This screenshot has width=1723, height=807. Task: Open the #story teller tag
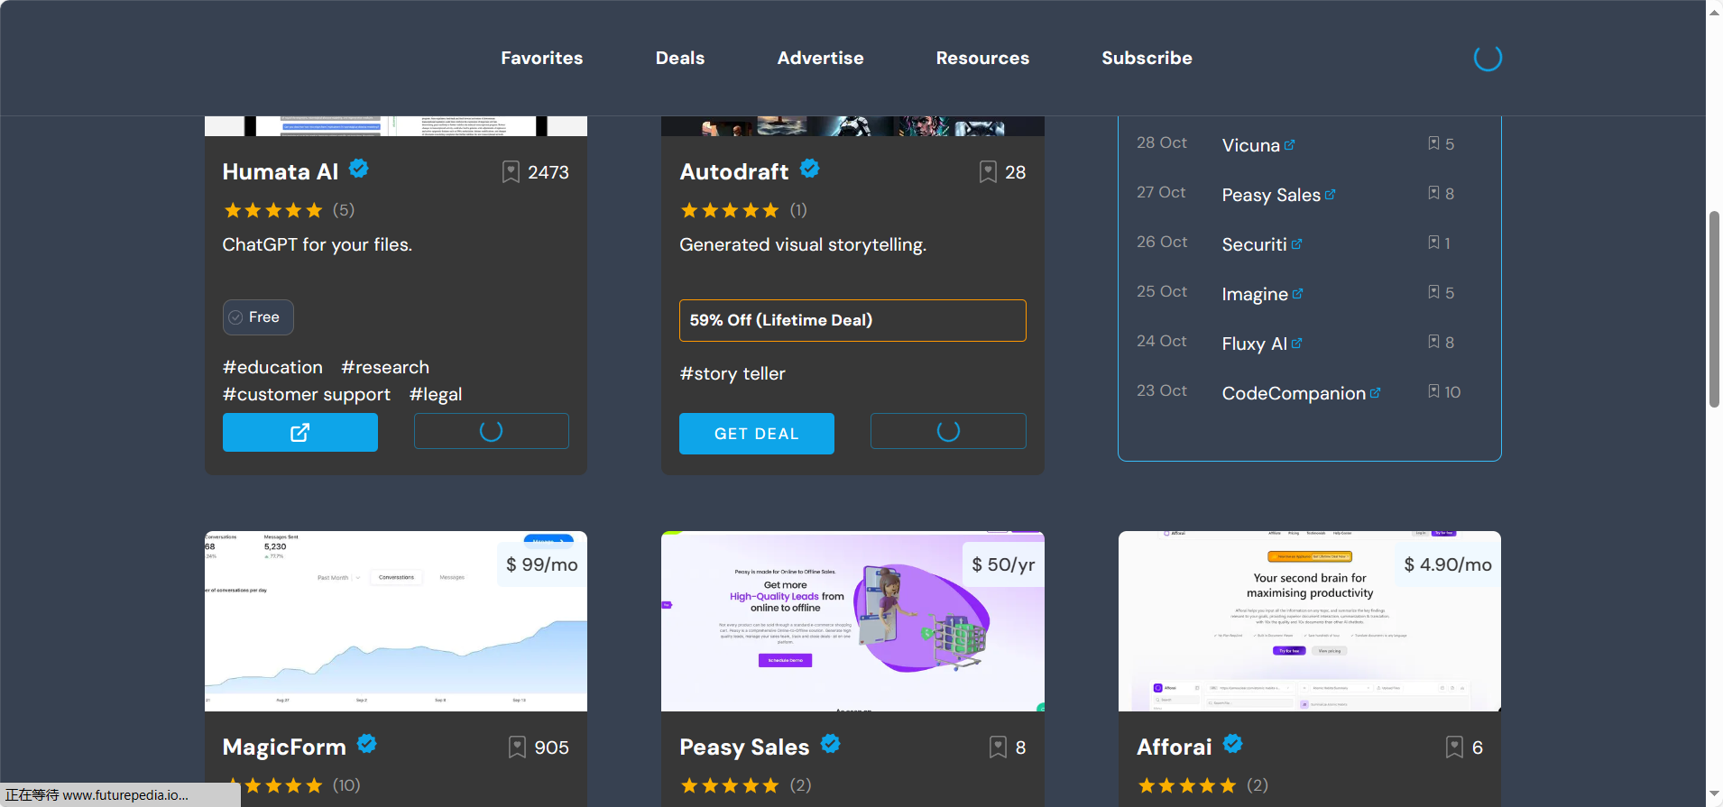[733, 373]
